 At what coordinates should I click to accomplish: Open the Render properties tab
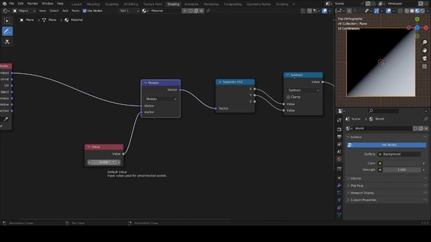[x=339, y=129]
